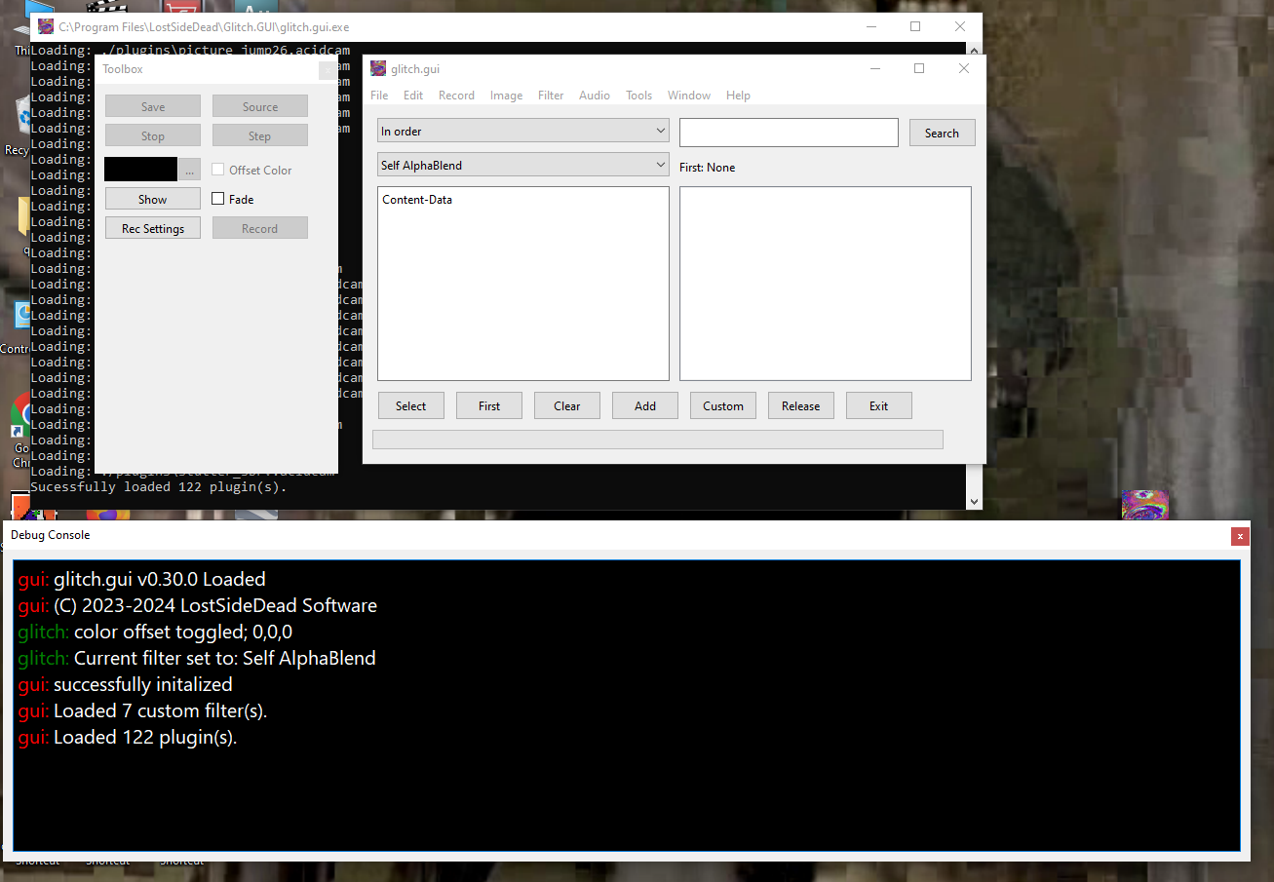Click the Add button
Viewport: 1274px width, 882px height.
pos(645,406)
